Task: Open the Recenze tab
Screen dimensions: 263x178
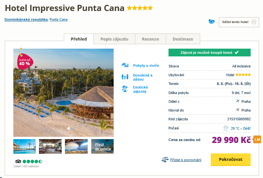Action: pos(150,39)
